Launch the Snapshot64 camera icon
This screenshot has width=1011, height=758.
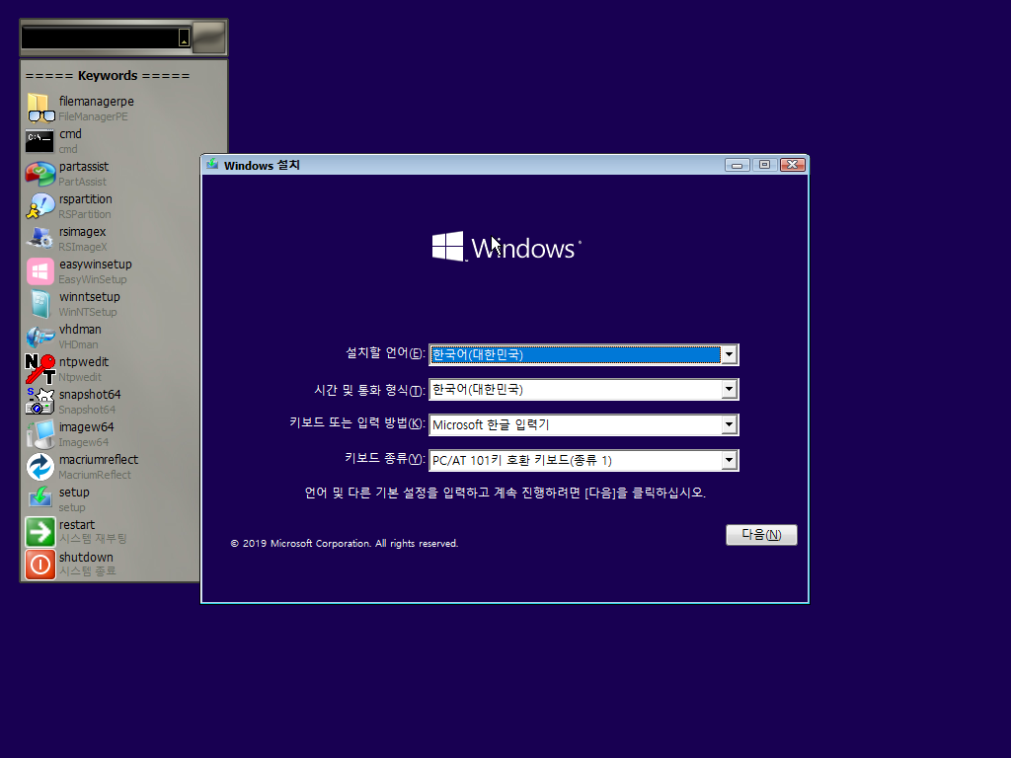point(39,401)
